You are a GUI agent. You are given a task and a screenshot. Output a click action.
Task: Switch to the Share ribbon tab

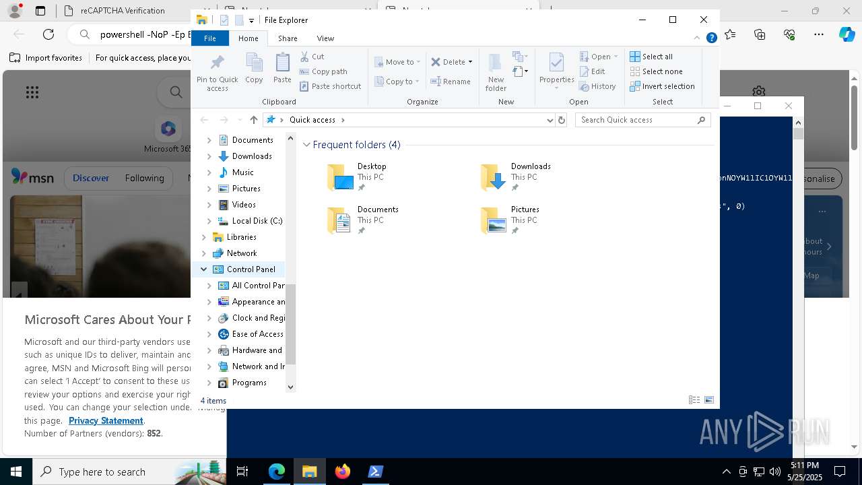click(x=288, y=38)
